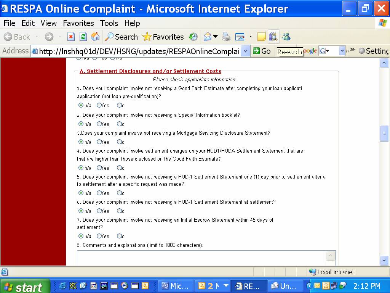390x293 pixels.
Task: Click the Forward navigation arrow
Action: (49, 37)
